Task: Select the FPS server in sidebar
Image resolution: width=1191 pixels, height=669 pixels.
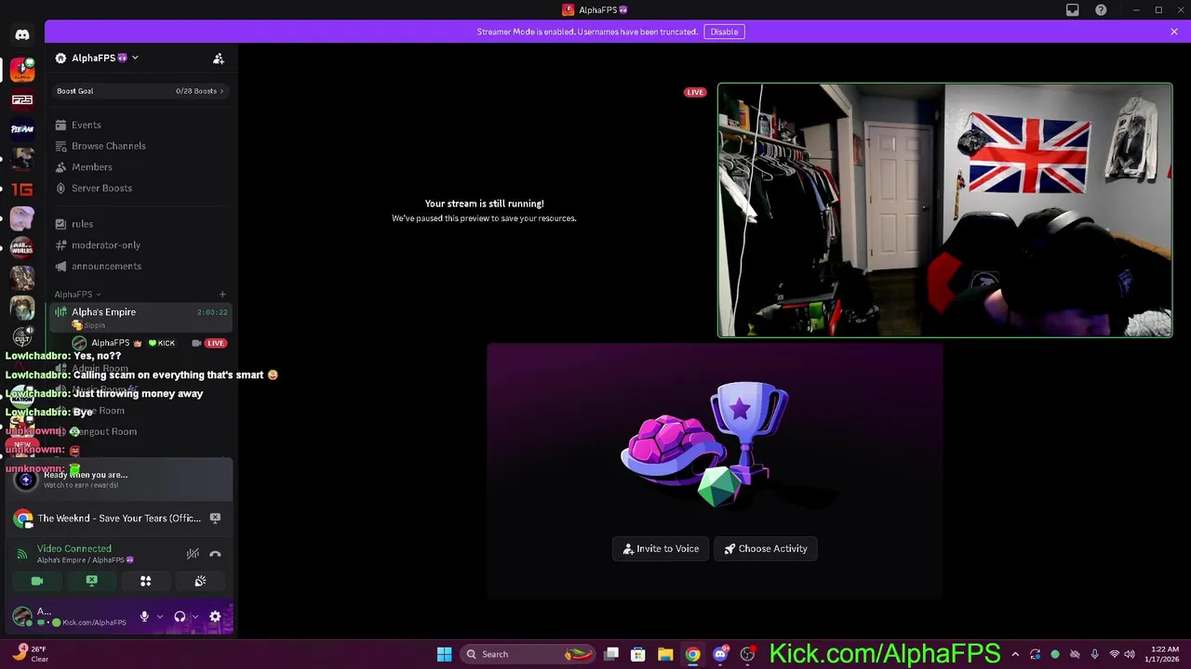Action: coord(22,99)
